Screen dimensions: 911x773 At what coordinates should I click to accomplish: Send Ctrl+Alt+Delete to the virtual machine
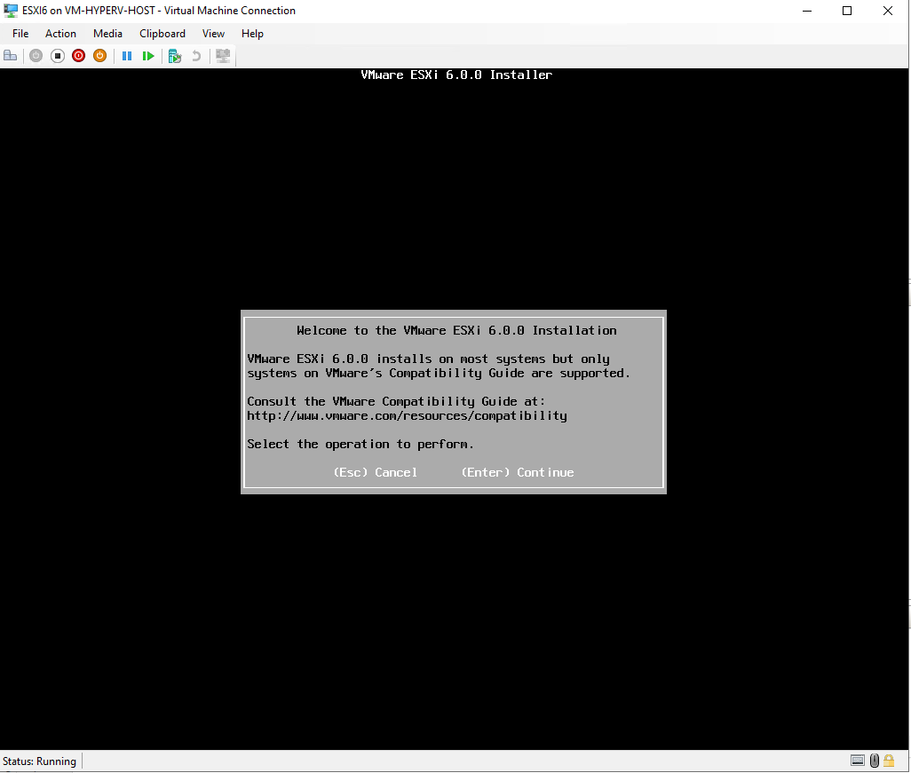[11, 56]
